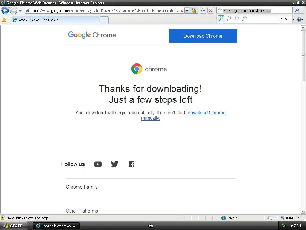The height and width of the screenshot is (230, 306).
Task: Expand the Chrome Family section
Action: point(151,187)
